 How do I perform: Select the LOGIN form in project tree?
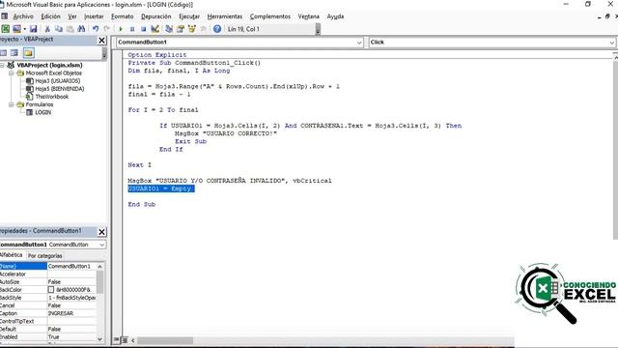point(42,112)
